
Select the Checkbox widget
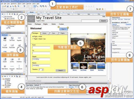point(19,60)
